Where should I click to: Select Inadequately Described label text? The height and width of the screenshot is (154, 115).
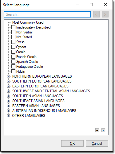click(34, 27)
